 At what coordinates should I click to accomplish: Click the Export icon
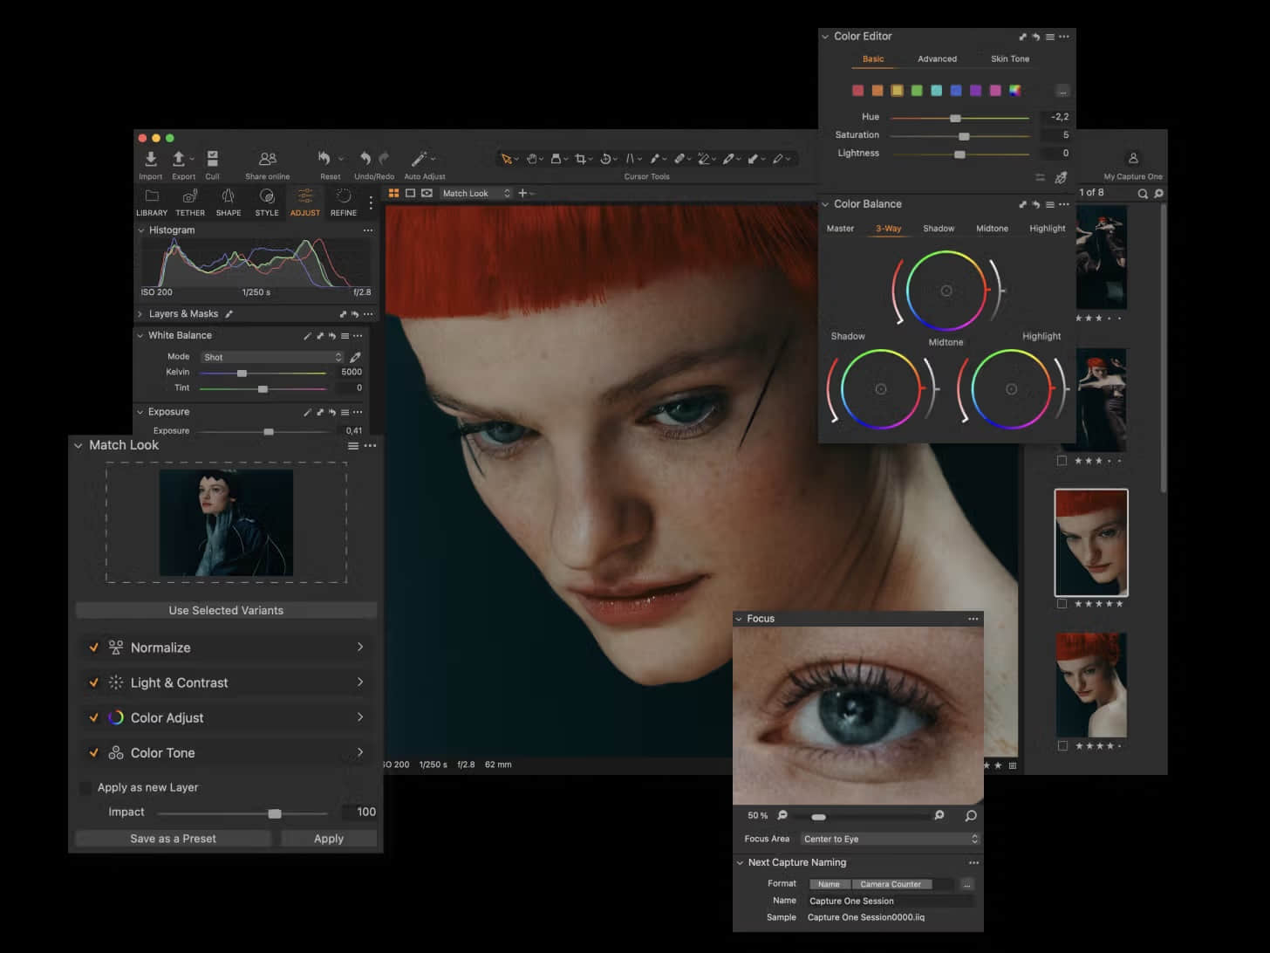coord(179,159)
